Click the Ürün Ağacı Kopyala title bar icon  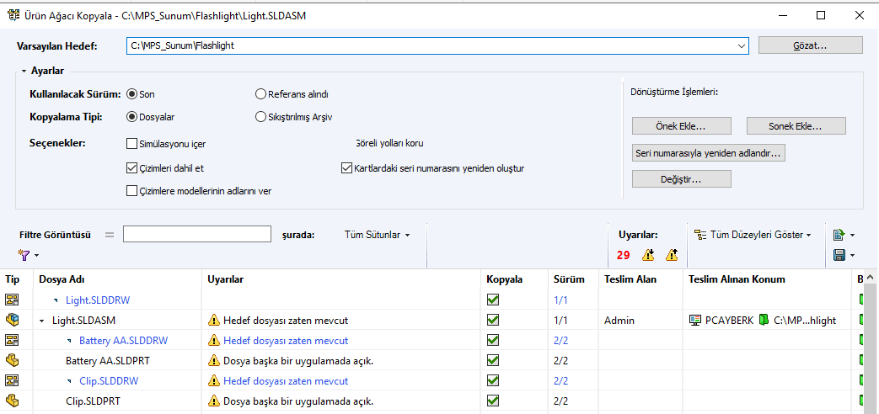point(13,16)
